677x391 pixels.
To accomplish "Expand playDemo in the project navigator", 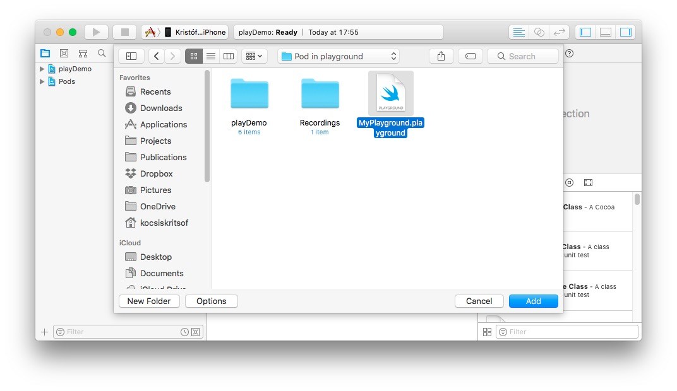I will (x=41, y=69).
